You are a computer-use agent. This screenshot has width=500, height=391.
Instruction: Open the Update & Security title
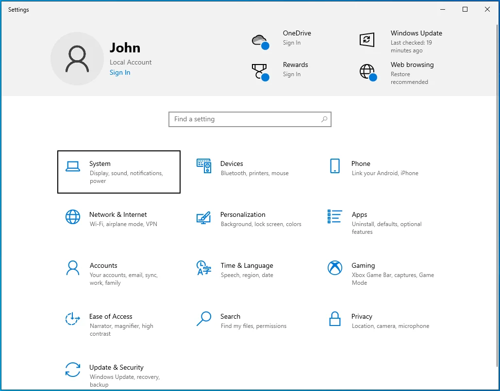[x=117, y=368]
